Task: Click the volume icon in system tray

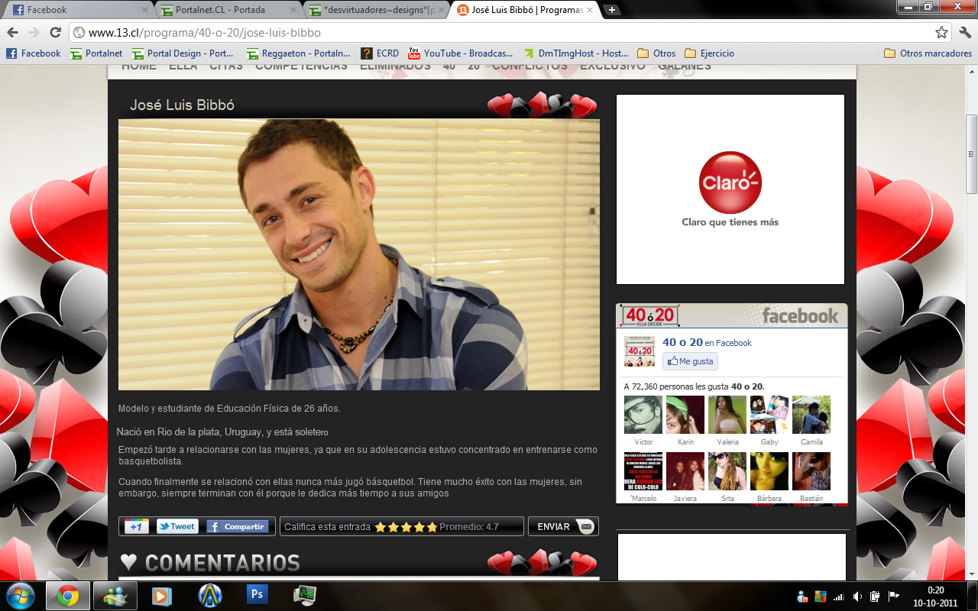Action: coord(857,596)
